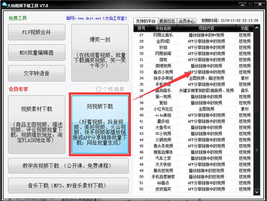Open 爆笑一刻 funny video section
This screenshot has width=267, height=201.
100,53
